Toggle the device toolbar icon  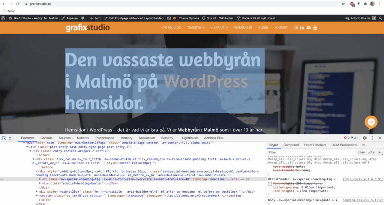pos(11,138)
